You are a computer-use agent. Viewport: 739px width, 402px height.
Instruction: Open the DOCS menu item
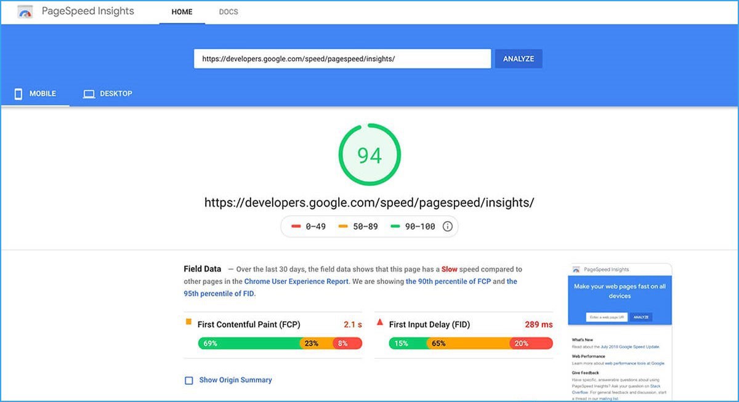[x=228, y=11]
